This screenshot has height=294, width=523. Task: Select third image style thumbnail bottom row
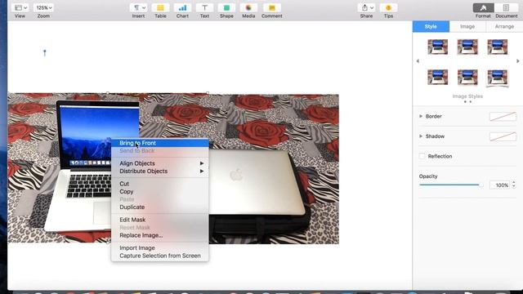click(x=498, y=78)
